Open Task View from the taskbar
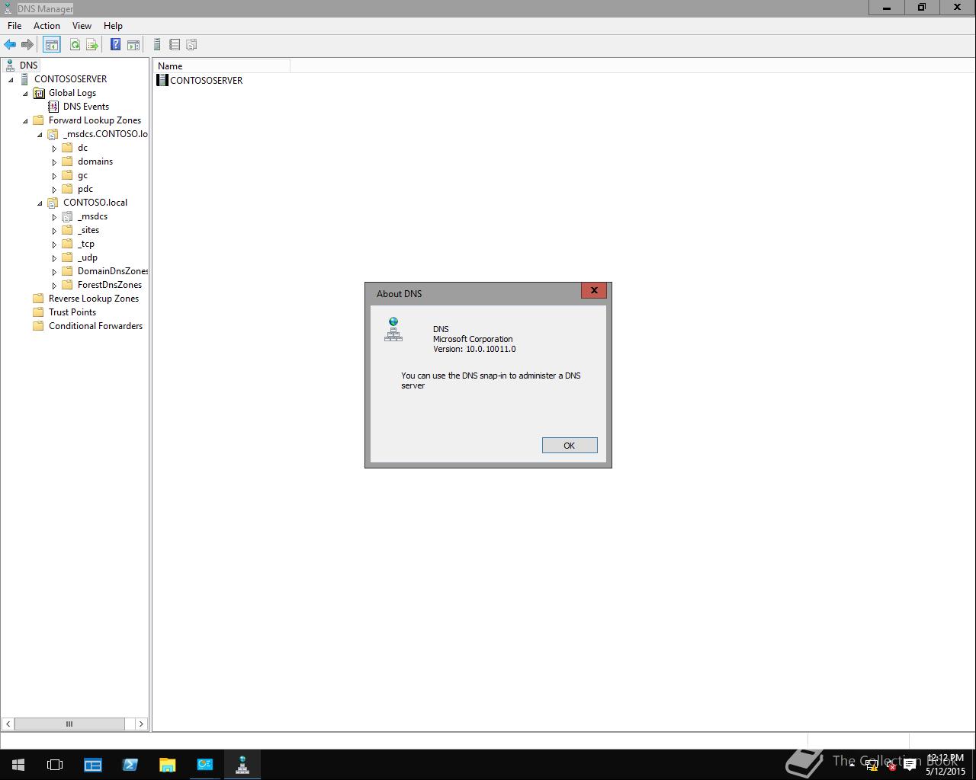 tap(55, 765)
